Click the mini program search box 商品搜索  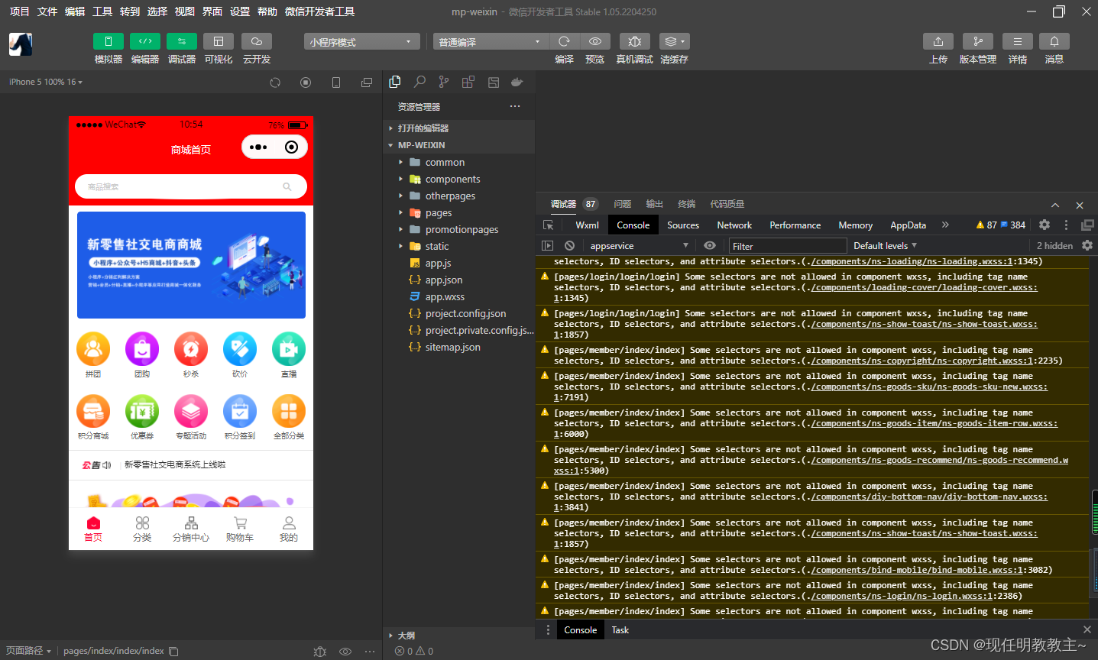(191, 186)
